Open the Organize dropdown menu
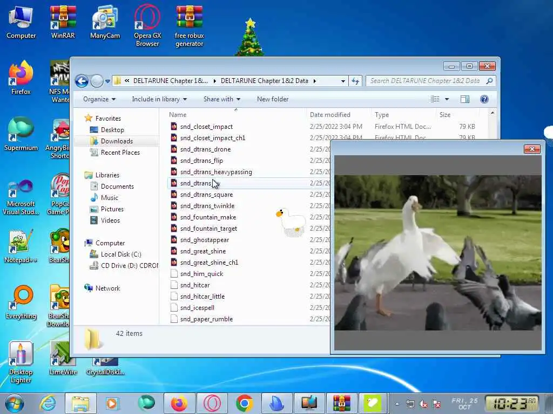 point(99,99)
